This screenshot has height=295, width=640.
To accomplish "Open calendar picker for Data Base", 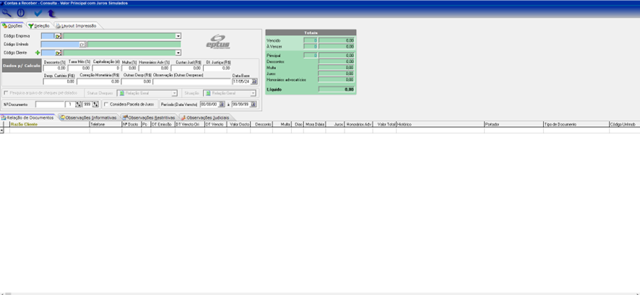I will [254, 82].
